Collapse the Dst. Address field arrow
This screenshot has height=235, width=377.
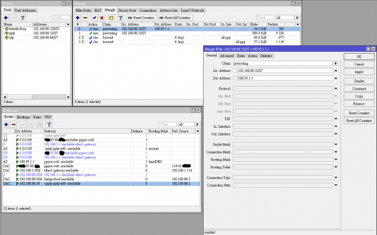click(x=336, y=78)
